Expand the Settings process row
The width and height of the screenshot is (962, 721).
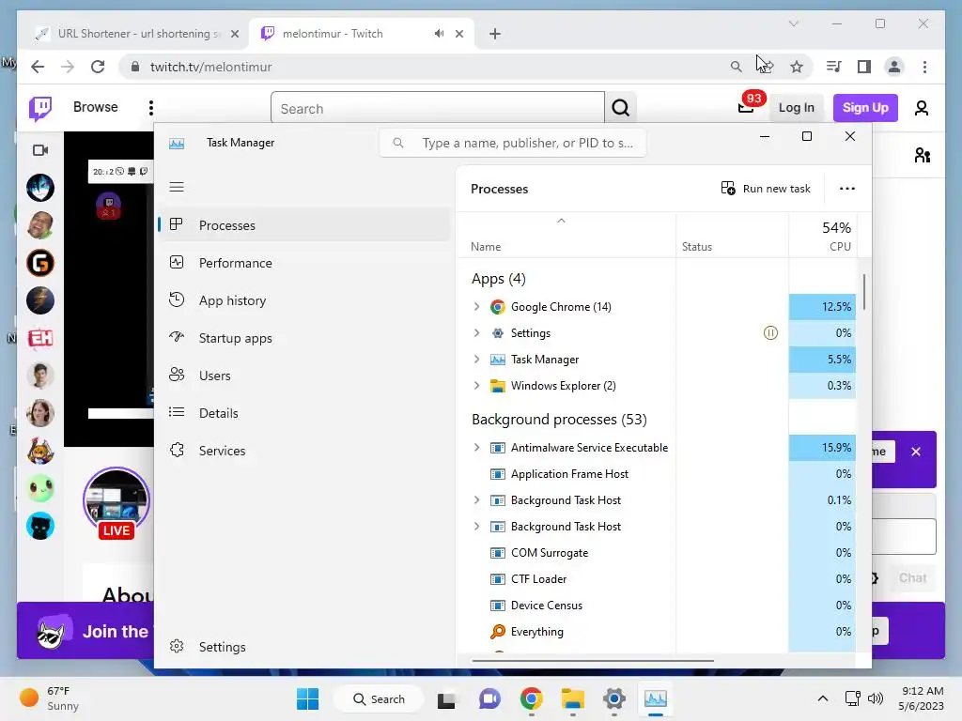tap(476, 333)
